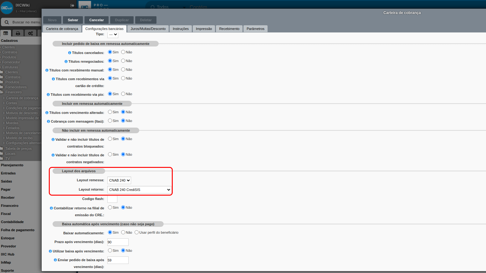Click info icon for contratos negativados
Viewport: 486px width, 273px height.
click(53, 155)
